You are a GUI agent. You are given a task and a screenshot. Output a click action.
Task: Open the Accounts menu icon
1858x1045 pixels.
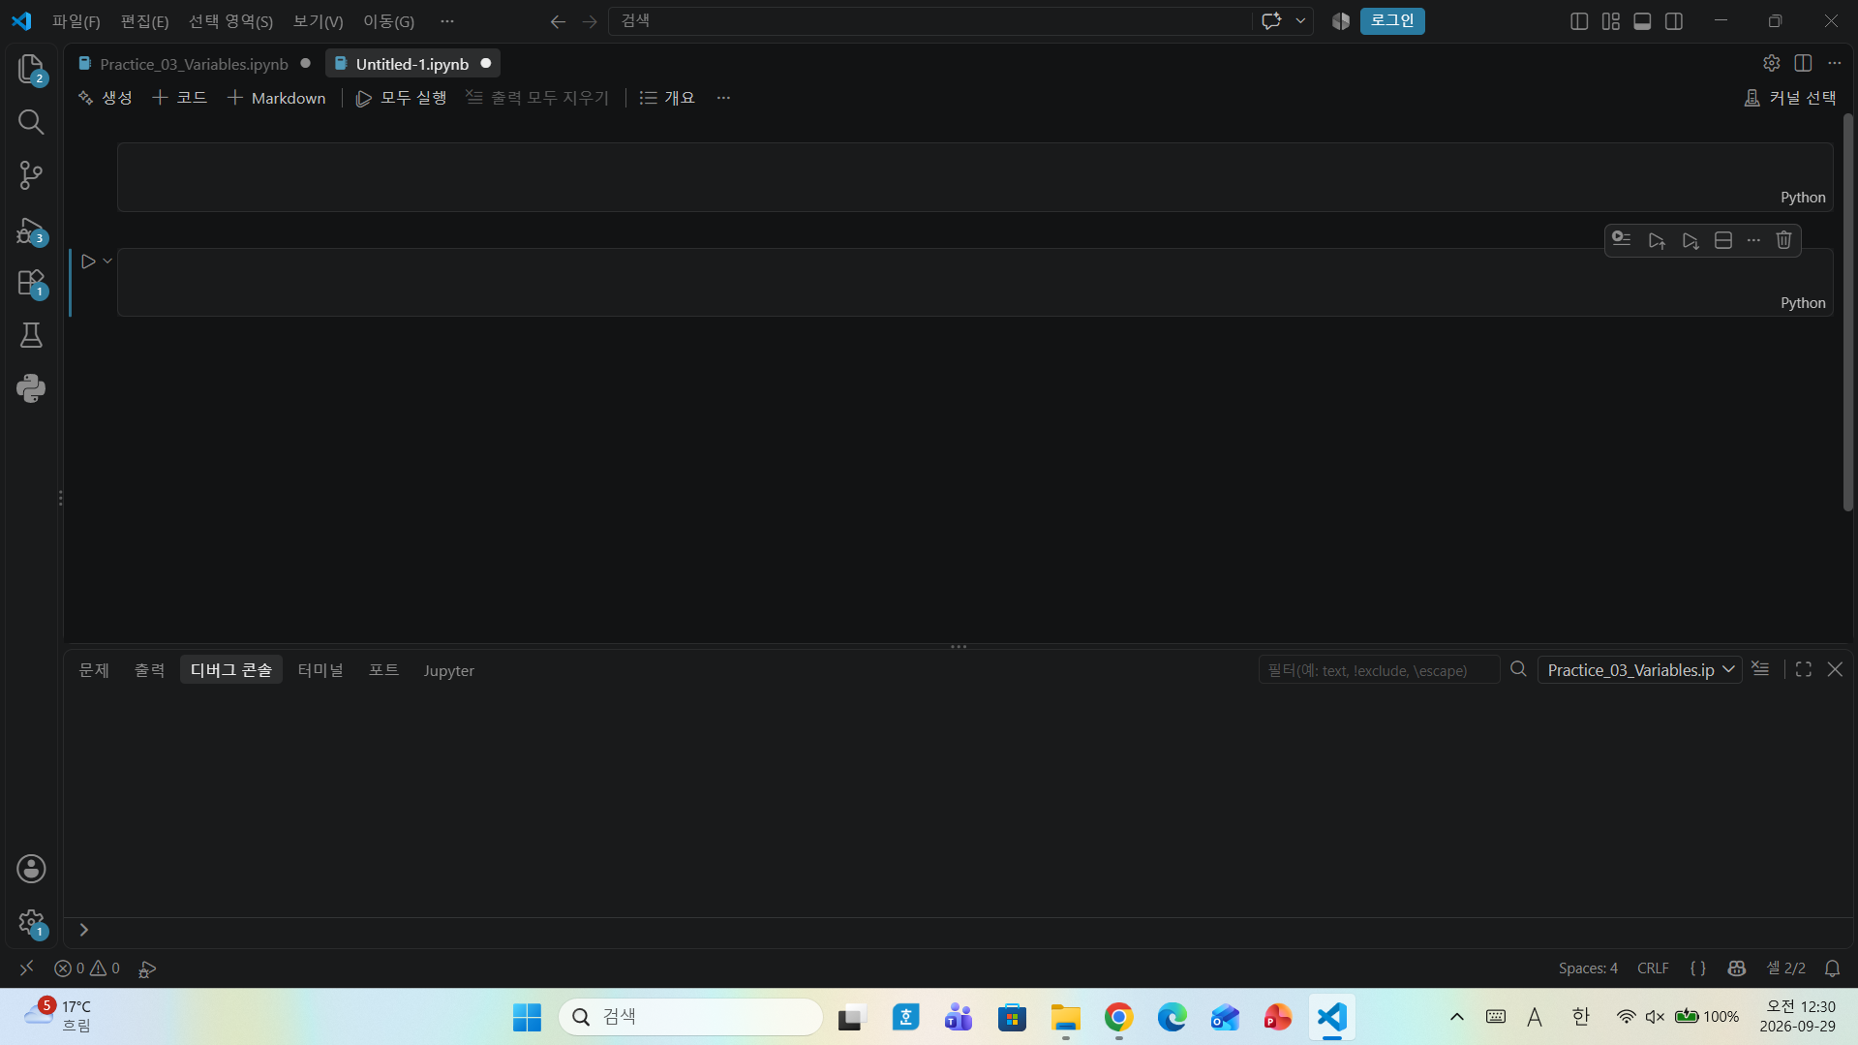[31, 869]
